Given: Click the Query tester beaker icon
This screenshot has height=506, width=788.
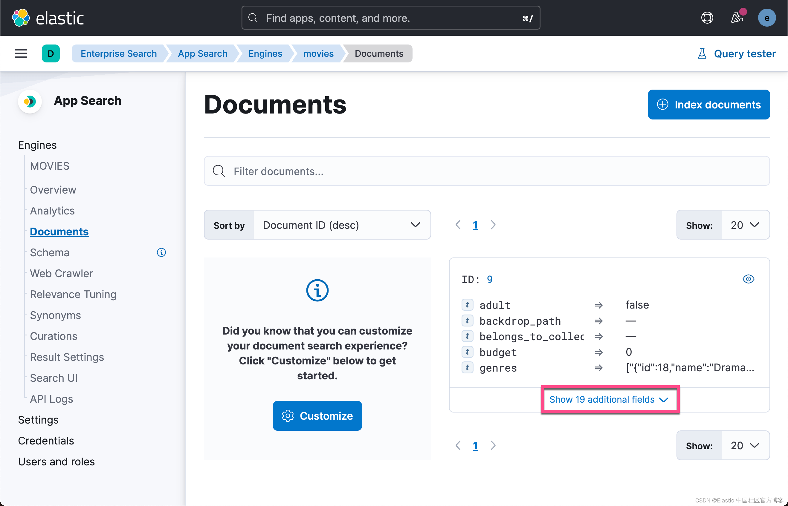Looking at the screenshot, I should tap(702, 53).
